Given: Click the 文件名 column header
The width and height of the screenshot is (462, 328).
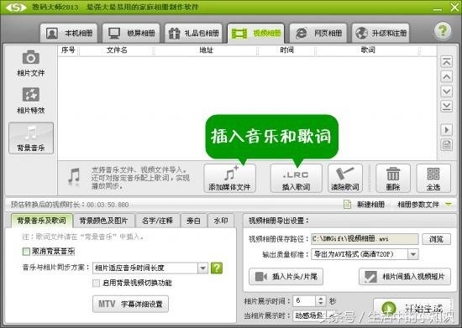Looking at the screenshot, I should pos(117,50).
